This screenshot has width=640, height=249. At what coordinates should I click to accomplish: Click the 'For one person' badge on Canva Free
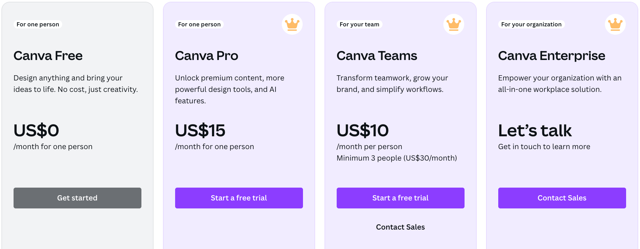(38, 24)
